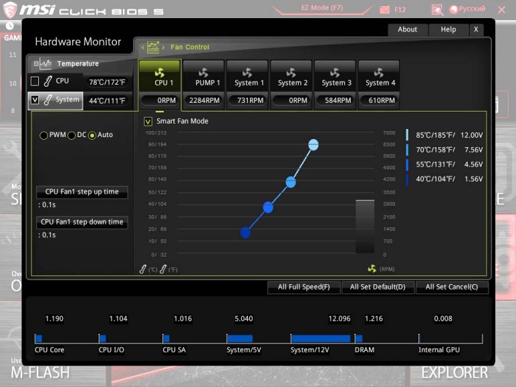
Task: Go to previous page with left chevron
Action: click(143, 48)
